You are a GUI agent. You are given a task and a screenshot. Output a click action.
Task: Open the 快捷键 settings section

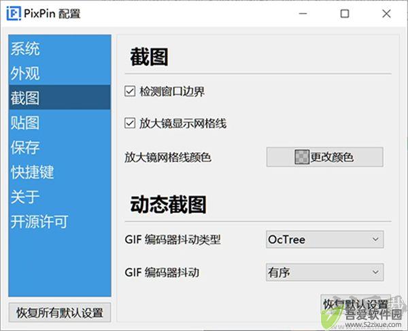click(60, 172)
